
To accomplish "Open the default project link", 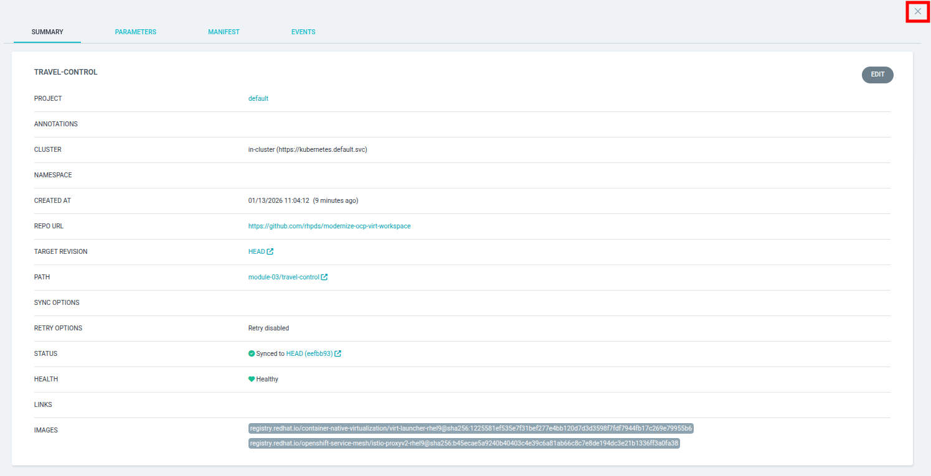I will click(x=258, y=98).
